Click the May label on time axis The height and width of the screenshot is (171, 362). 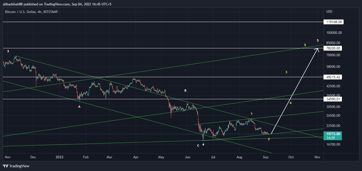click(161, 157)
